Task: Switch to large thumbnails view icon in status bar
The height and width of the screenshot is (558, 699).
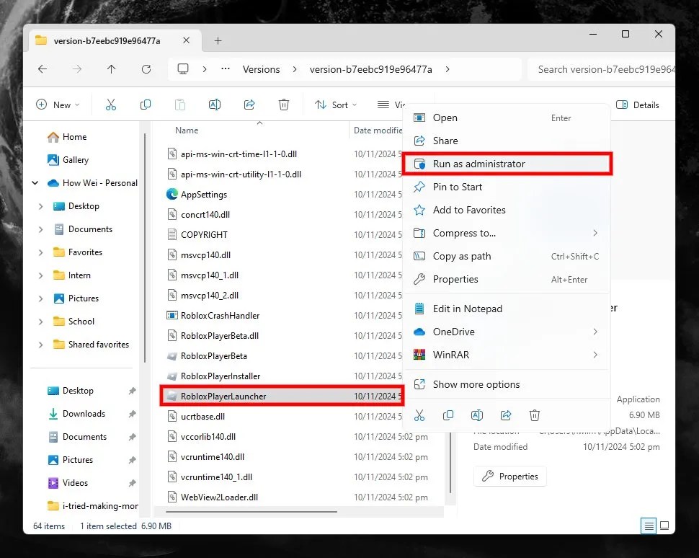Action: coord(664,526)
